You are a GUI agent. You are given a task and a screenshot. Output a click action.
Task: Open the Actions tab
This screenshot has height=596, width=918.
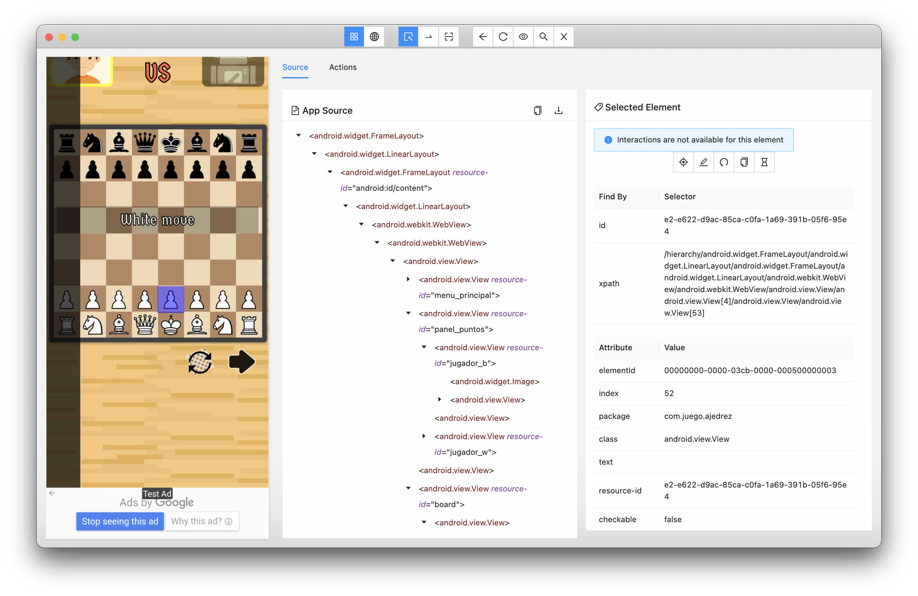click(342, 67)
